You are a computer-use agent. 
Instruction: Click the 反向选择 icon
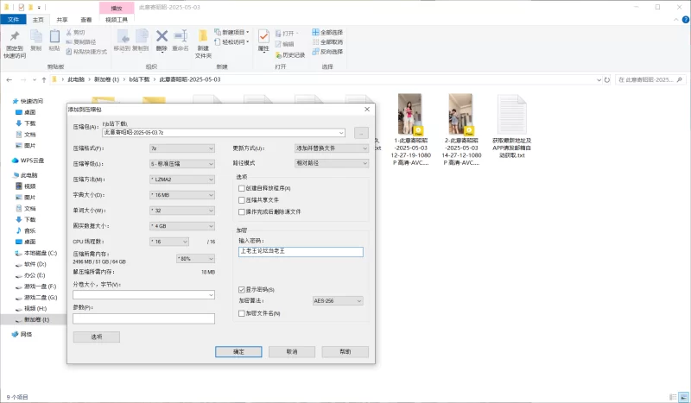(x=315, y=52)
